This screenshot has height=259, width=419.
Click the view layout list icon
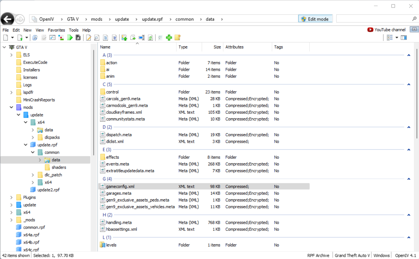pos(390,38)
